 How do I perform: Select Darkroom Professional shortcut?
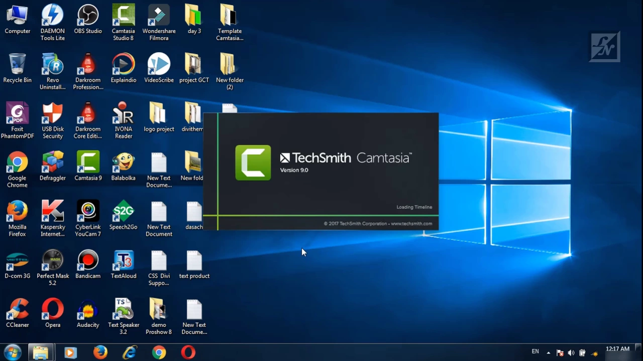88,72
